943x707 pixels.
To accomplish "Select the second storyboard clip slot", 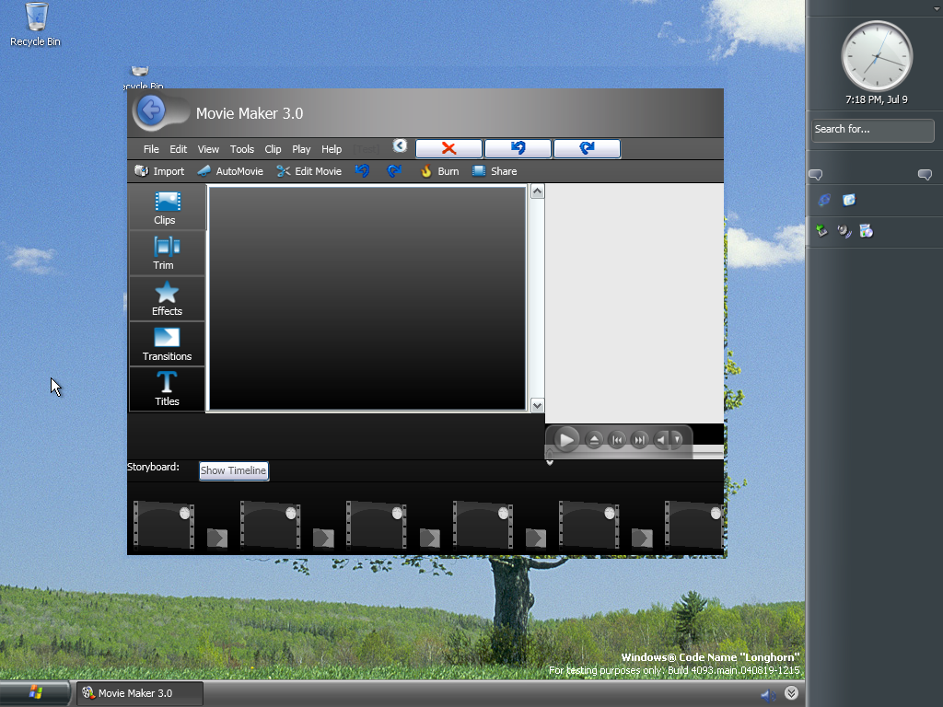I will [270, 526].
